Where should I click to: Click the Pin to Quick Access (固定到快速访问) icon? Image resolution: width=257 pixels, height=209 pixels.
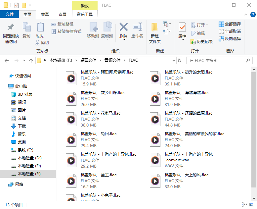pyautogui.click(x=11, y=27)
